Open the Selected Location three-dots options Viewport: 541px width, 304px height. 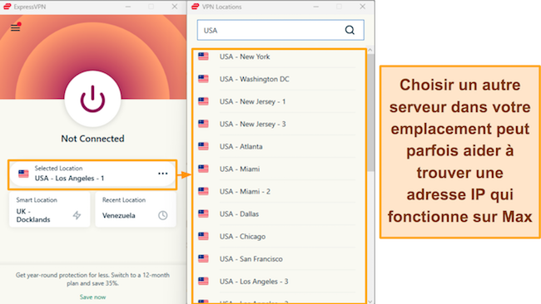(x=163, y=174)
